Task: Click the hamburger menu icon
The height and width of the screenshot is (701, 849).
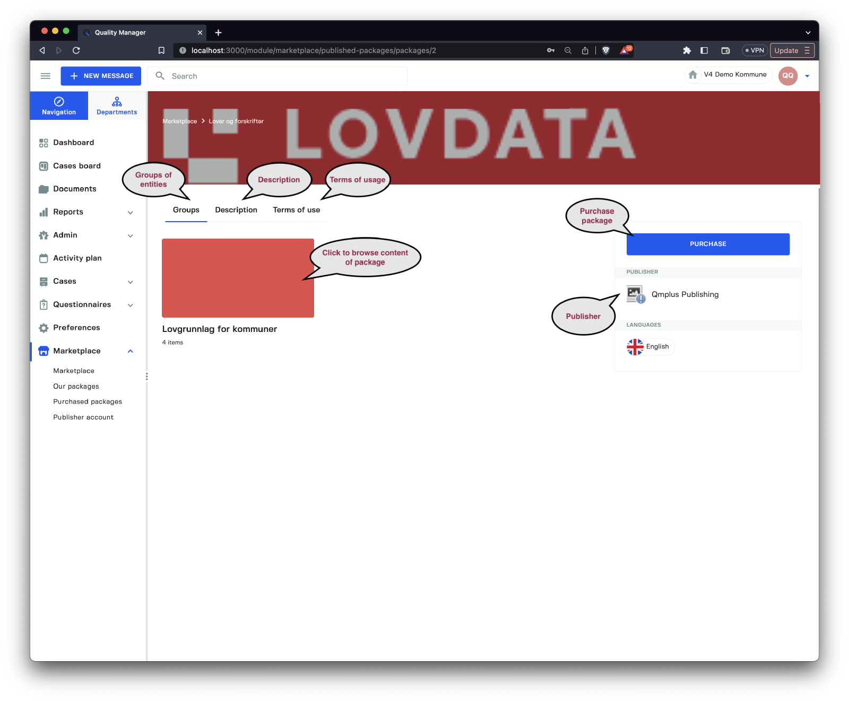Action: click(x=46, y=76)
